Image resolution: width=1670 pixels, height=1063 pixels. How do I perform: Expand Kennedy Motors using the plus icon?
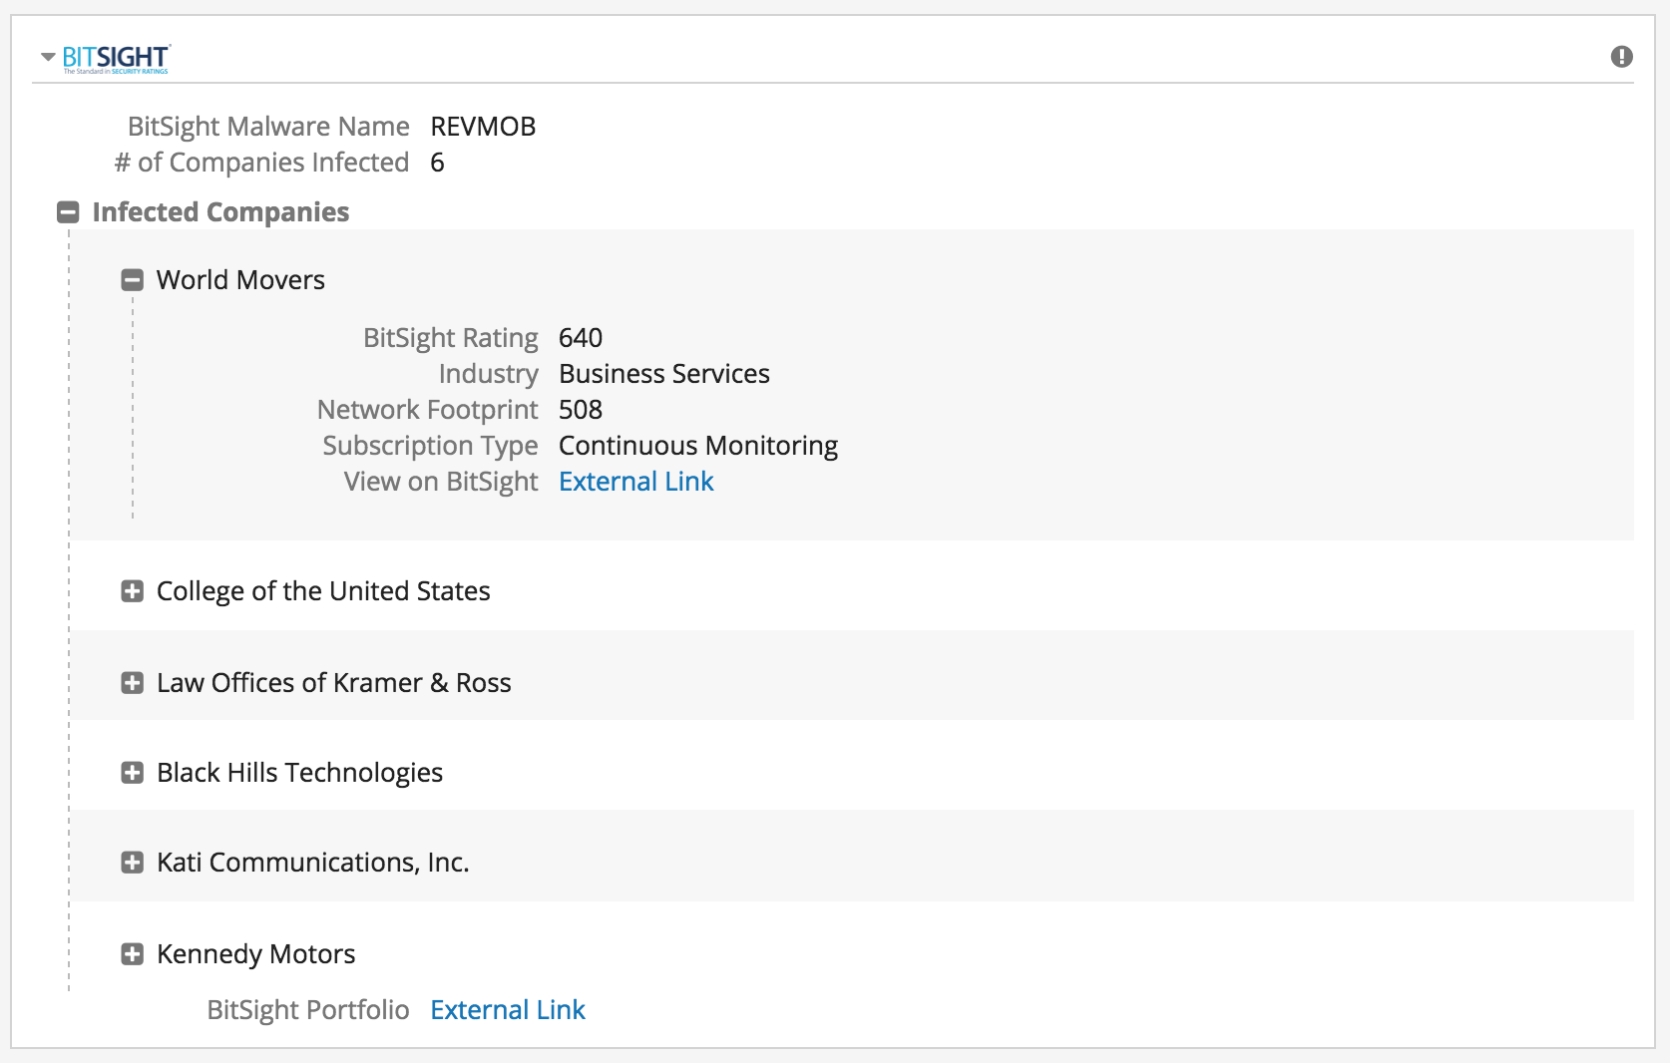click(x=132, y=954)
